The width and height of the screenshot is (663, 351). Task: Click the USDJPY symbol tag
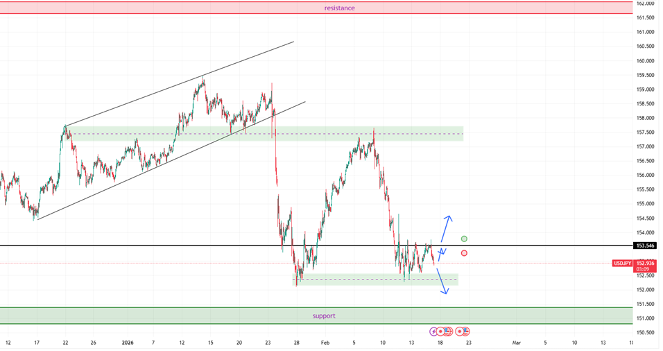621,264
